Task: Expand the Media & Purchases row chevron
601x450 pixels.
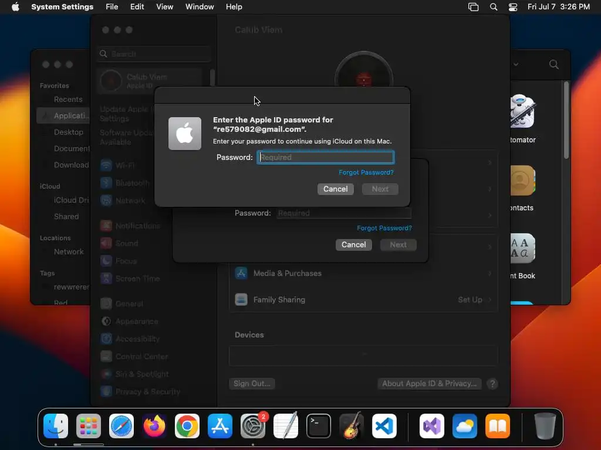Action: pyautogui.click(x=490, y=274)
